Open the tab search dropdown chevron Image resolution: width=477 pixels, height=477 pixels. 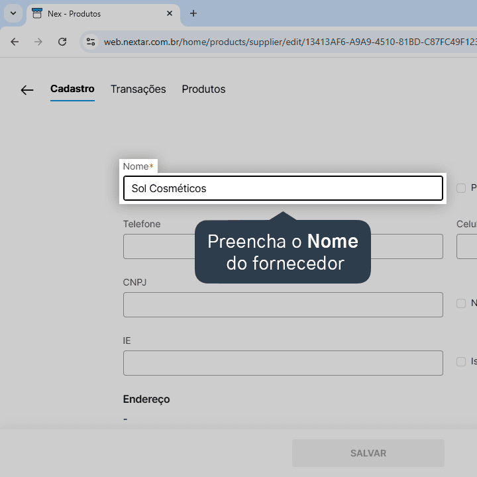point(13,13)
